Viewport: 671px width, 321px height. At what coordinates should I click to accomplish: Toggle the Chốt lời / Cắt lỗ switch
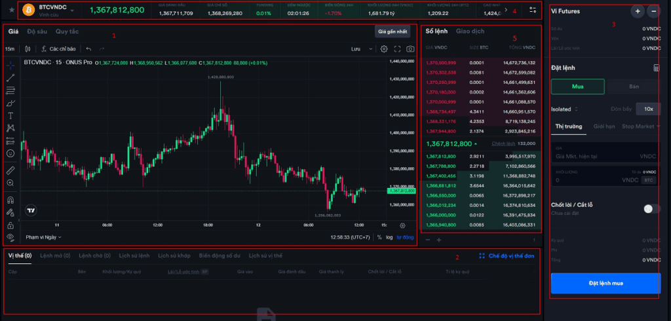[652, 208]
